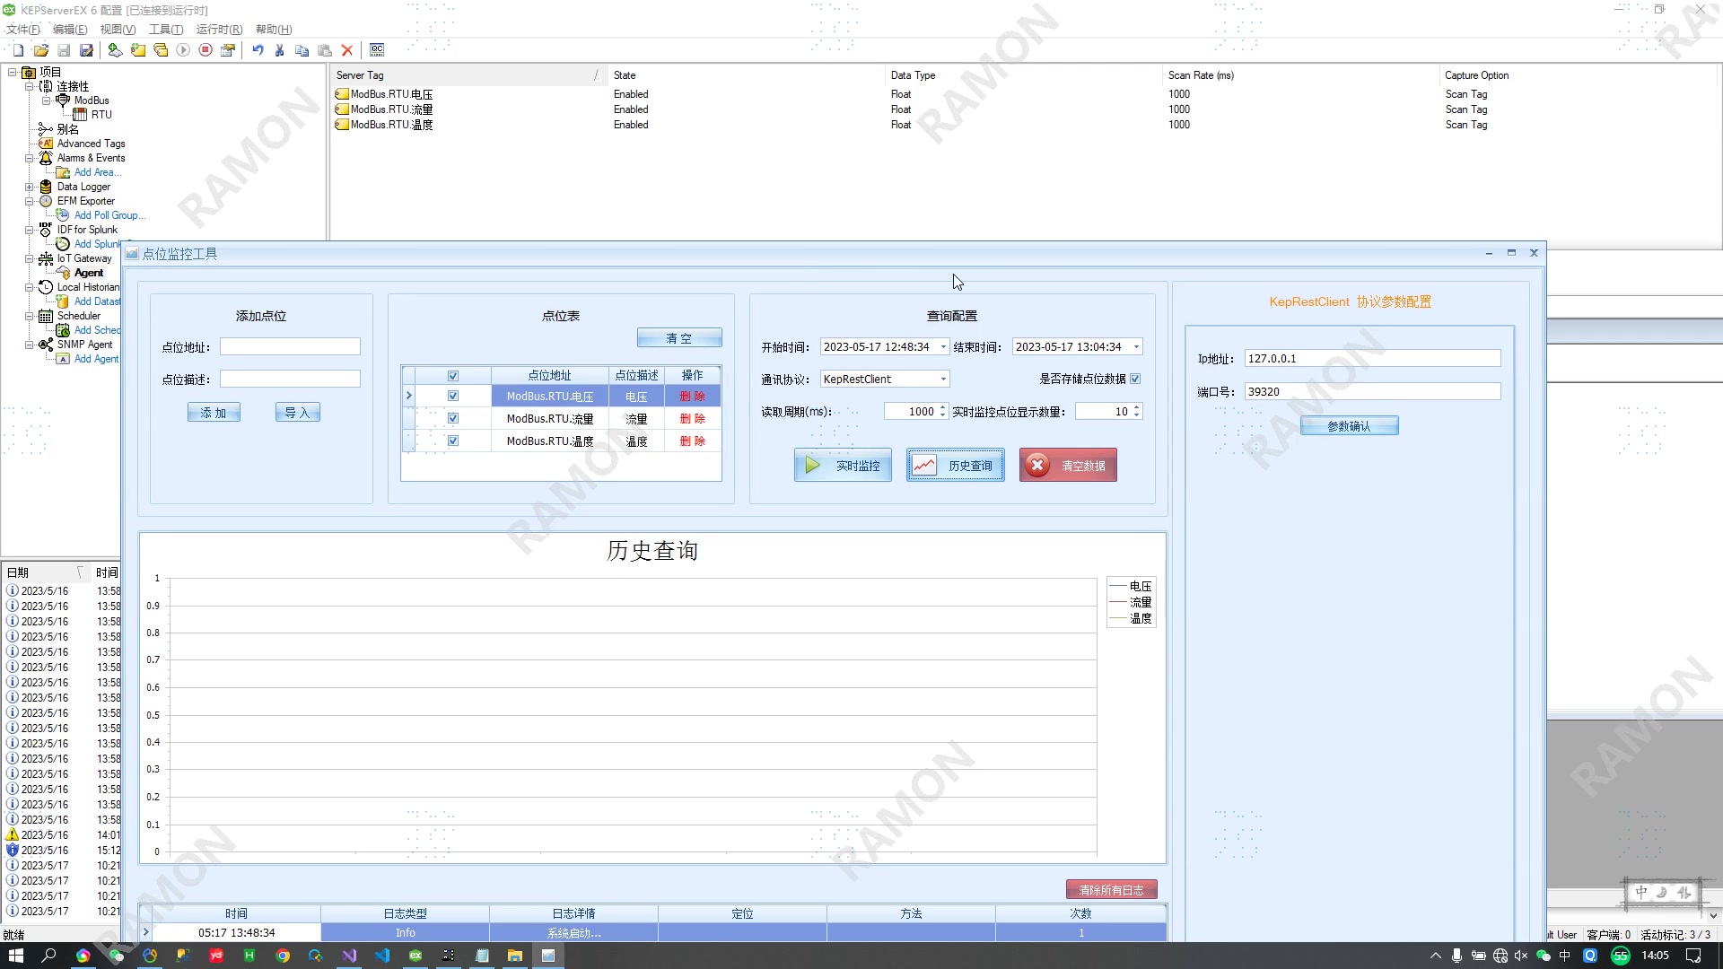Screen dimensions: 1723x969
Task: Toggle select-all checkbox in 点位表 header
Action: (453, 376)
